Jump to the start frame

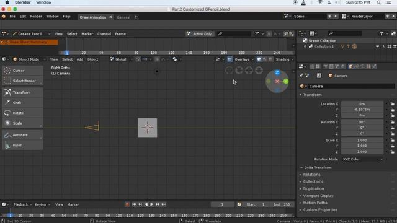click(x=134, y=204)
